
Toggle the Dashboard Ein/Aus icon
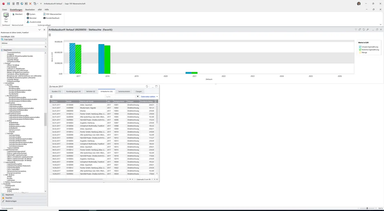pyautogui.click(x=6, y=17)
